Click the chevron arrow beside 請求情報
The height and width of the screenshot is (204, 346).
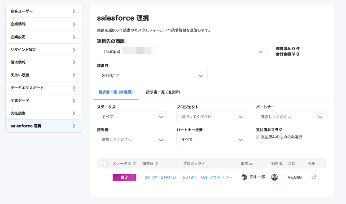pos(74,62)
